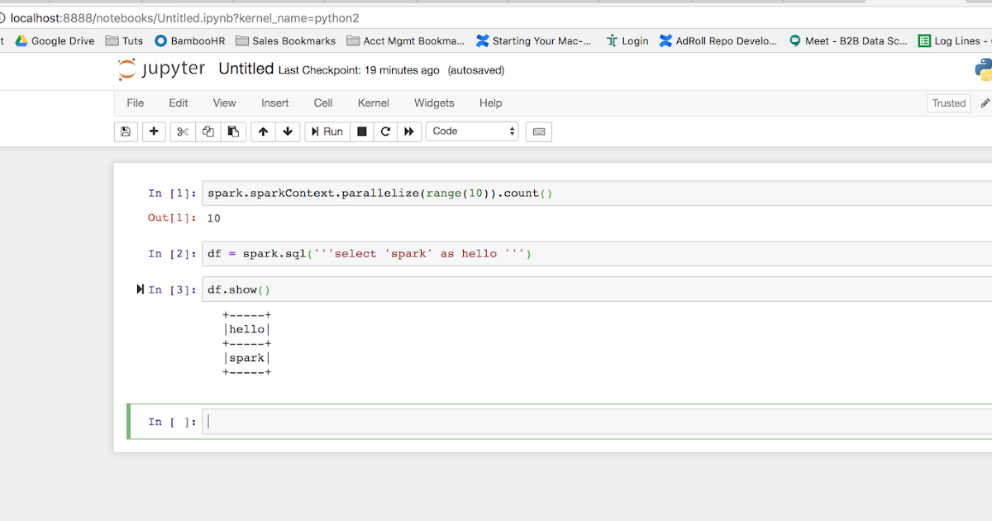
Task: Click the Trusted notebook button
Action: 948,103
